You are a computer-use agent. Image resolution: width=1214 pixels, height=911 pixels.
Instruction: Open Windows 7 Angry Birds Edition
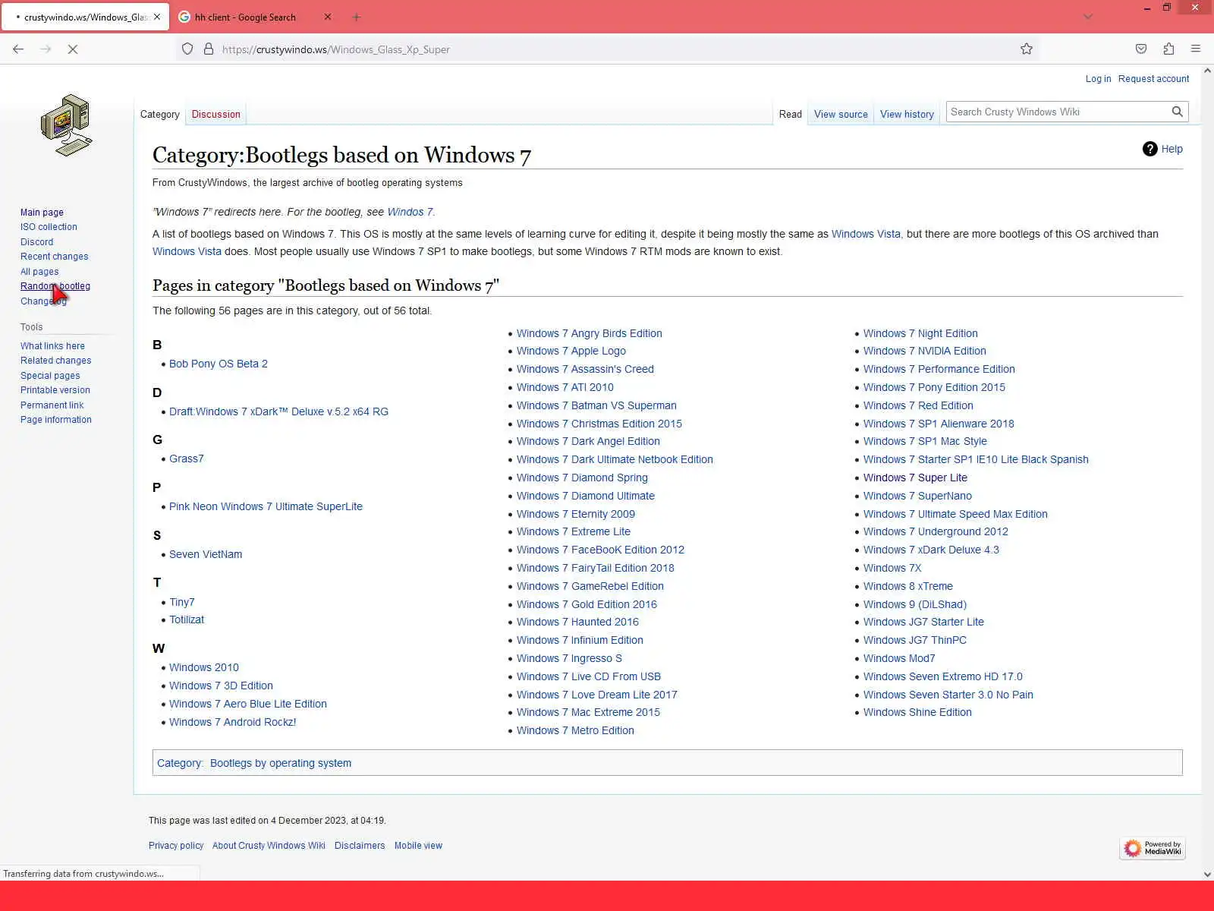[590, 333]
